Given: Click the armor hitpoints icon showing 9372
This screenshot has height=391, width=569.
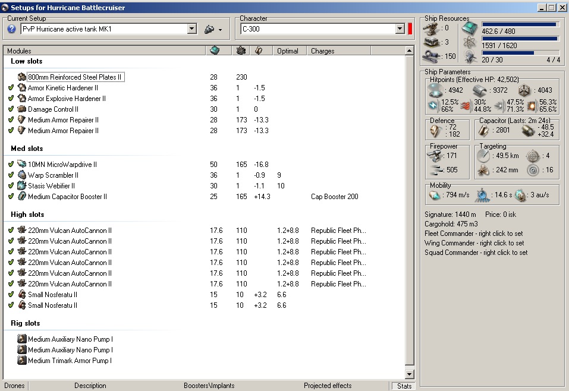Looking at the screenshot, I should [x=479, y=90].
